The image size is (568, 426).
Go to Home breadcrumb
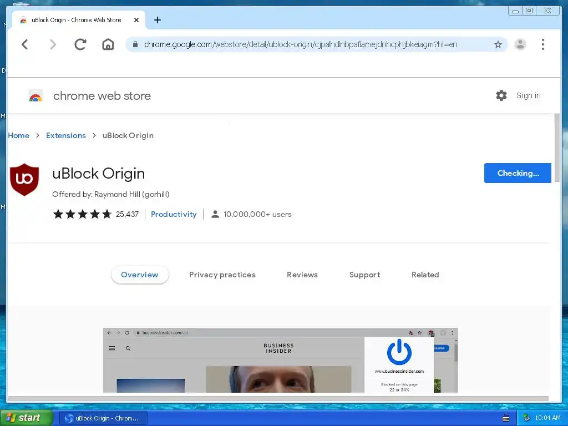point(18,135)
